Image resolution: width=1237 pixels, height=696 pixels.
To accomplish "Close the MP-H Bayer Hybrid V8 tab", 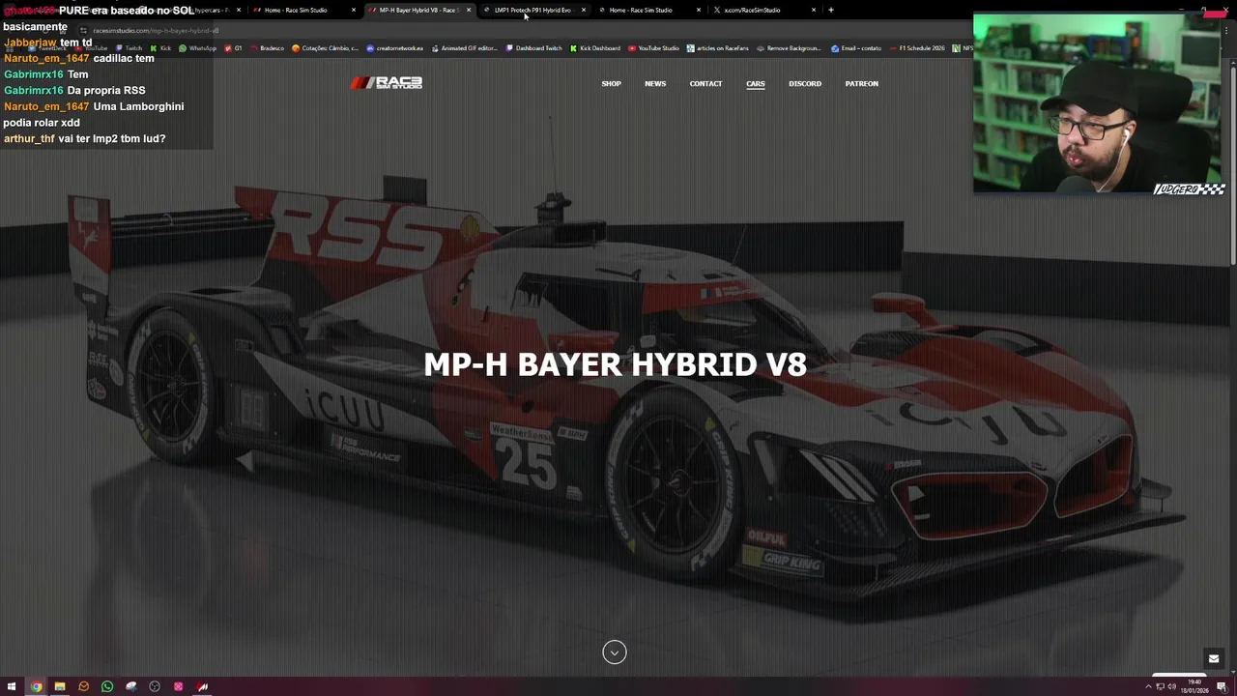I will pyautogui.click(x=469, y=10).
